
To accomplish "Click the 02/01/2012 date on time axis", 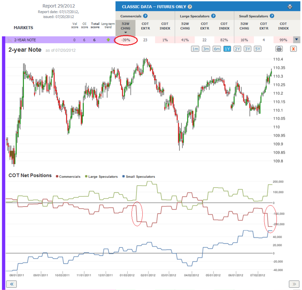I will click(148, 275).
